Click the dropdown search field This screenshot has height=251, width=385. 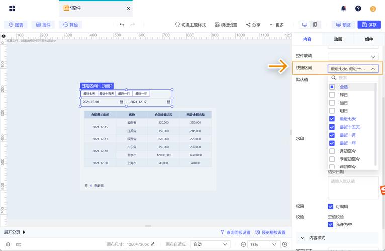353,78
